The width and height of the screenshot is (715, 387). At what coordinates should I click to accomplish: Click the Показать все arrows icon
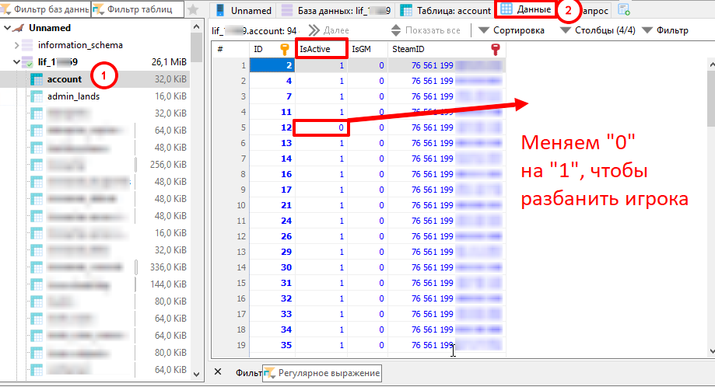[396, 30]
